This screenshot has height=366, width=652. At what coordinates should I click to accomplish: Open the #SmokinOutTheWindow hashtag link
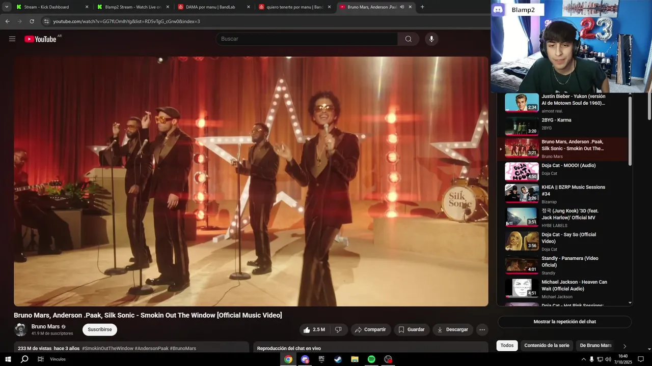click(107, 349)
